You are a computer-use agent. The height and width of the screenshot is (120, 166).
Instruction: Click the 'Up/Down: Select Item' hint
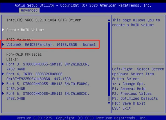pos(133,74)
